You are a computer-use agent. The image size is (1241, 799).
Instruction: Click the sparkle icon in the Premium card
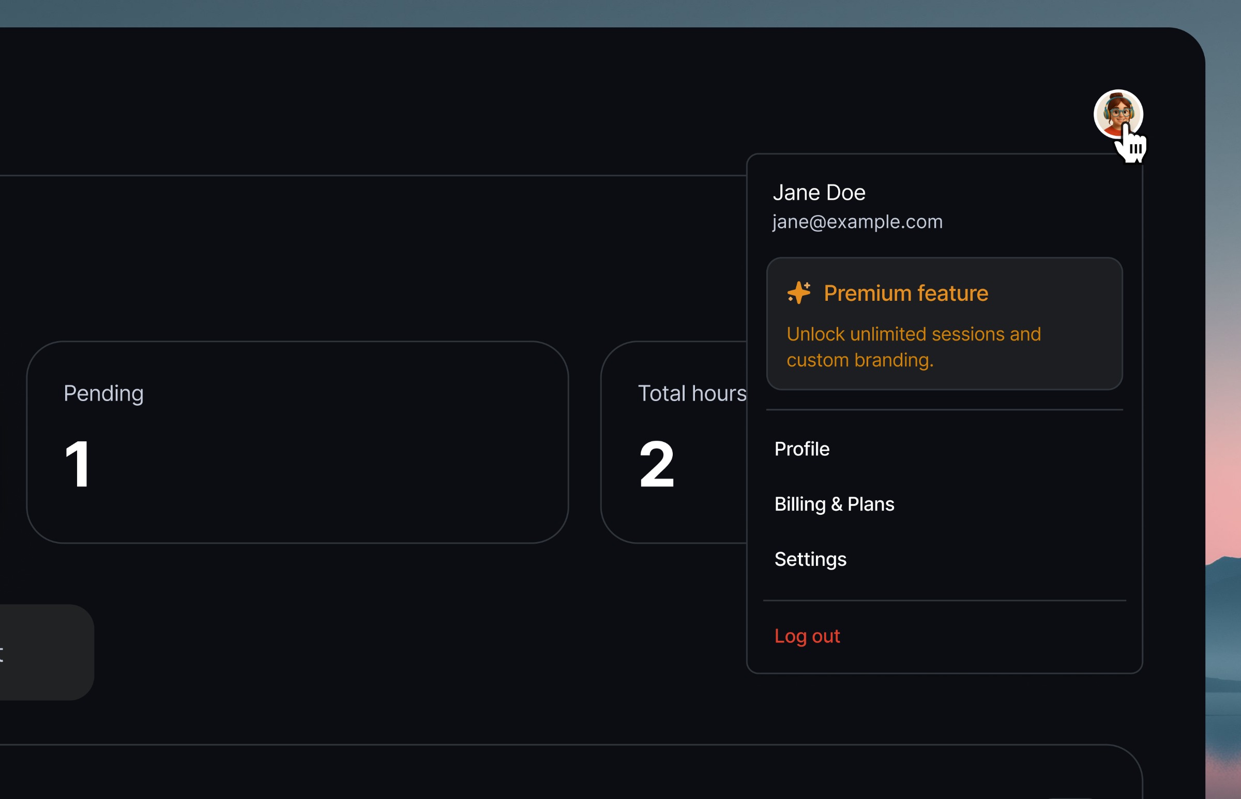[799, 293]
